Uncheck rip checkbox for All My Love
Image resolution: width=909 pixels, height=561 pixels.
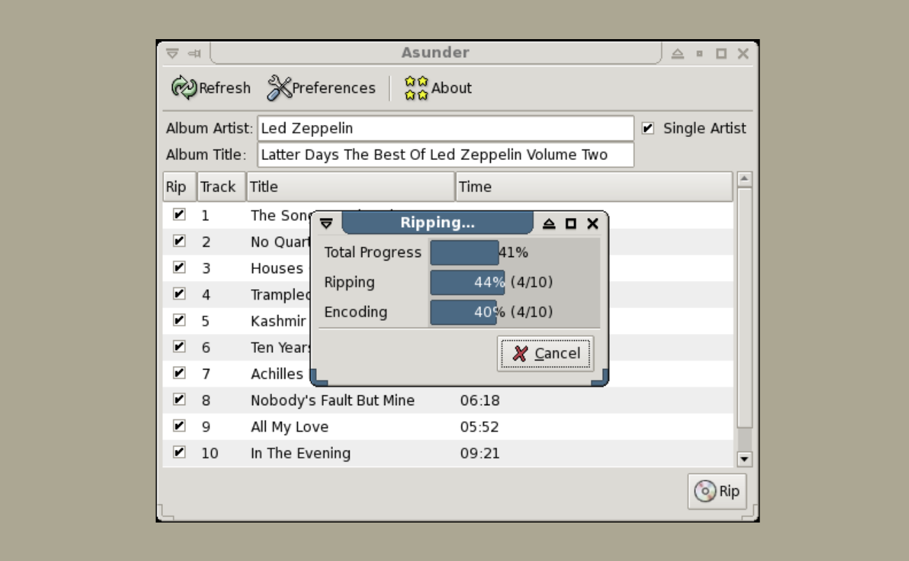click(179, 426)
